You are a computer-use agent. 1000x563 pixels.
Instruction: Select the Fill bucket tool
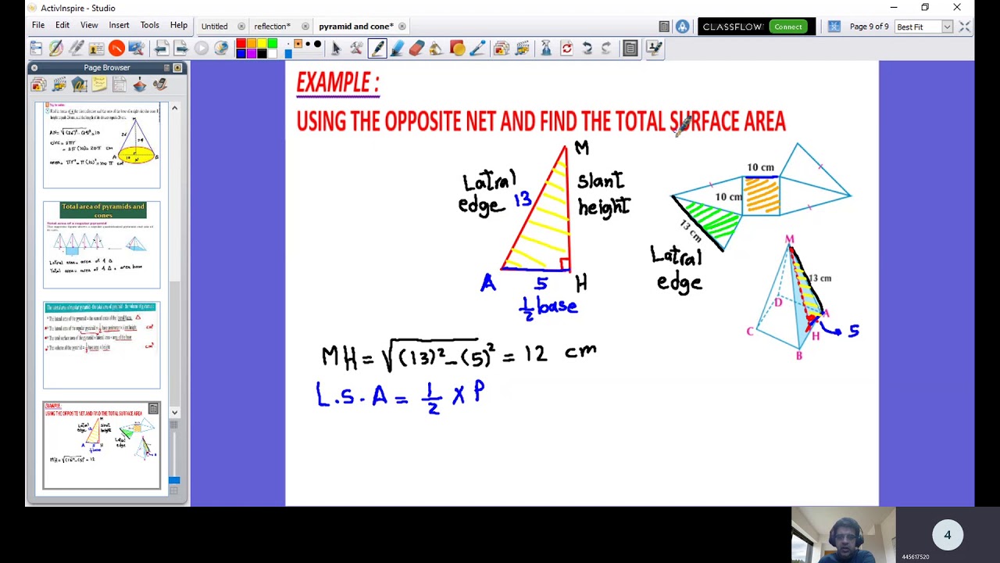click(437, 48)
